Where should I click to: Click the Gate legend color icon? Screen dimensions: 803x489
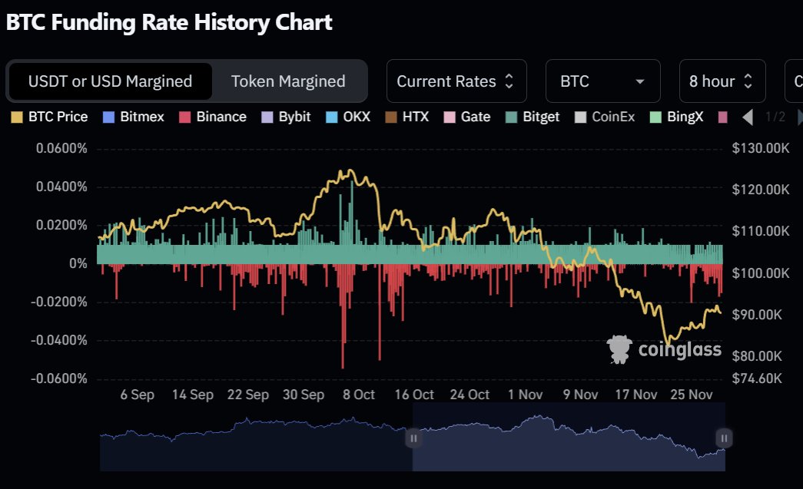coord(450,117)
